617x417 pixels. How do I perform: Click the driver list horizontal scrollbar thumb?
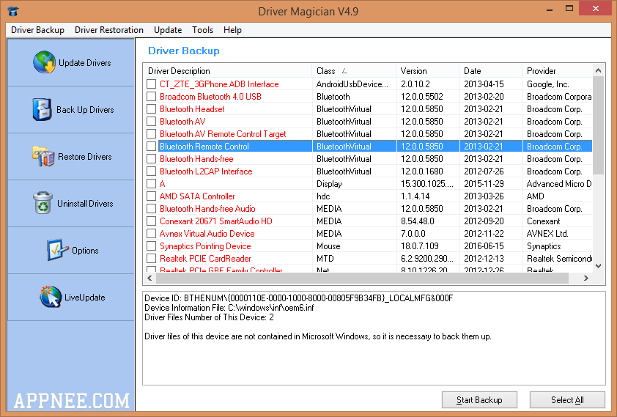tap(363, 278)
